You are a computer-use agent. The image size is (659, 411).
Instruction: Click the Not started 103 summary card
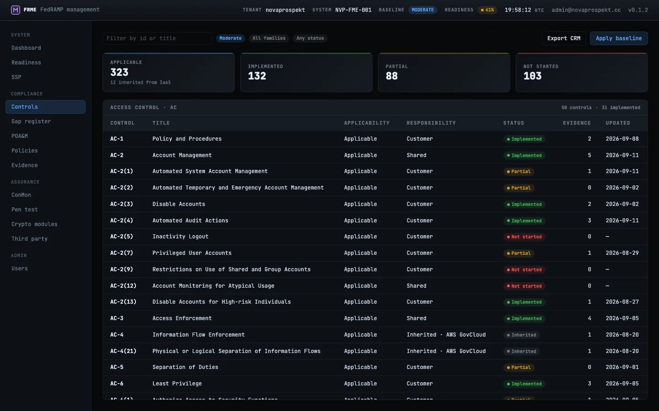click(582, 73)
